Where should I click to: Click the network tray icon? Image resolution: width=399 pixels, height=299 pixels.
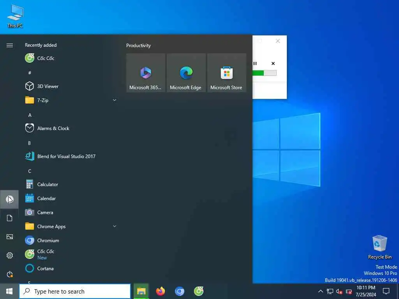click(330, 291)
